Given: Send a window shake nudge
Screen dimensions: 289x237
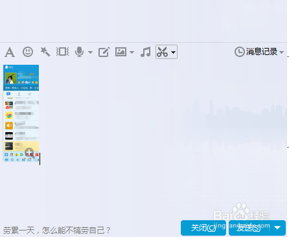Looking at the screenshot, I should coord(63,52).
